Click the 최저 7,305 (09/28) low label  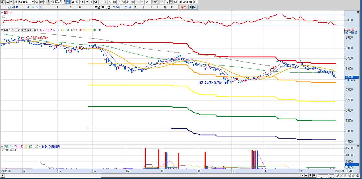click(210, 83)
